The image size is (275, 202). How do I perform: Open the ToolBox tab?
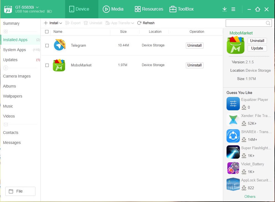coord(181,9)
